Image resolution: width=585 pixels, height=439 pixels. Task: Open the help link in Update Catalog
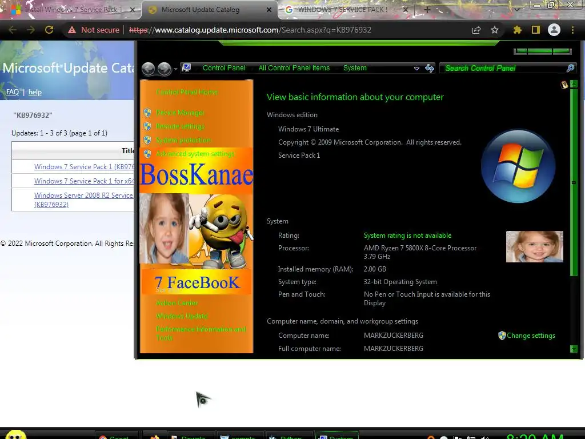[x=35, y=92]
